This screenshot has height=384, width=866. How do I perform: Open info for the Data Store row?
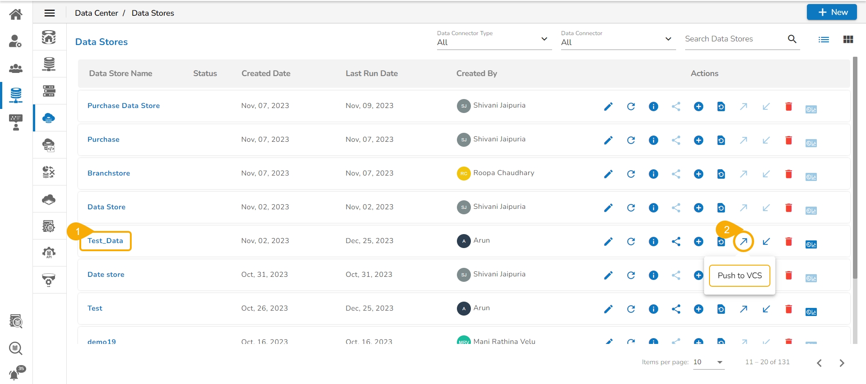click(x=653, y=208)
